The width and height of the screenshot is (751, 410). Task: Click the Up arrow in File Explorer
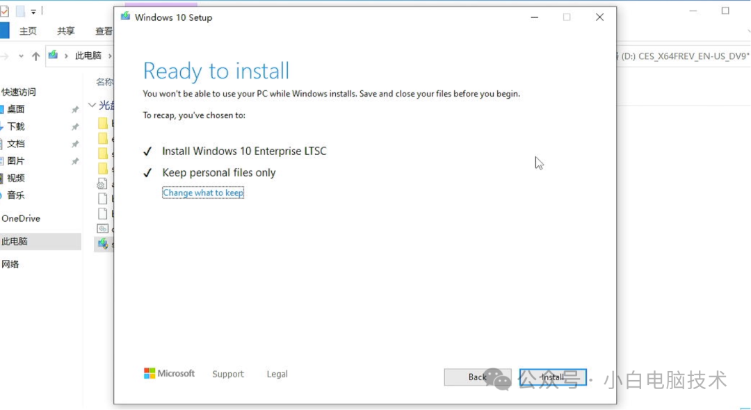(36, 56)
